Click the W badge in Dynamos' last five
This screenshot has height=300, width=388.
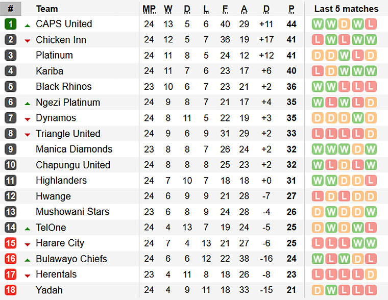(x=357, y=118)
